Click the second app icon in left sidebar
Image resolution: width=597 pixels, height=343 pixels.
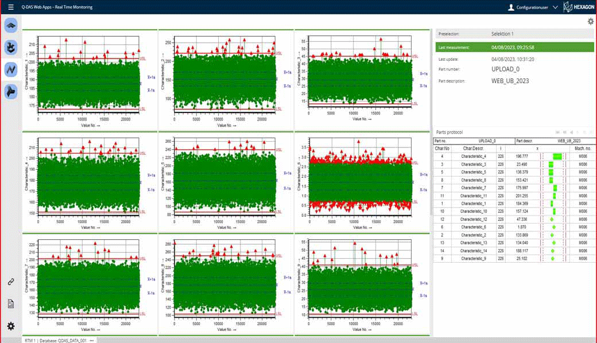point(11,48)
